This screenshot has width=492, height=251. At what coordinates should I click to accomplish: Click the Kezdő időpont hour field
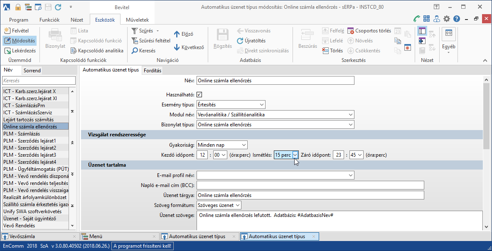(x=202, y=155)
